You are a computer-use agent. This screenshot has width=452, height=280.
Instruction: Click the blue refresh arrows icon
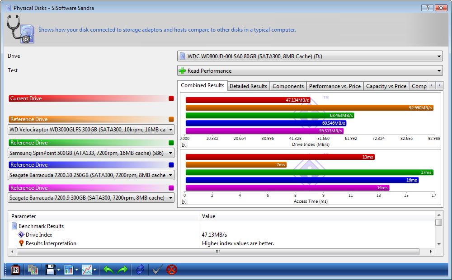[140, 270]
